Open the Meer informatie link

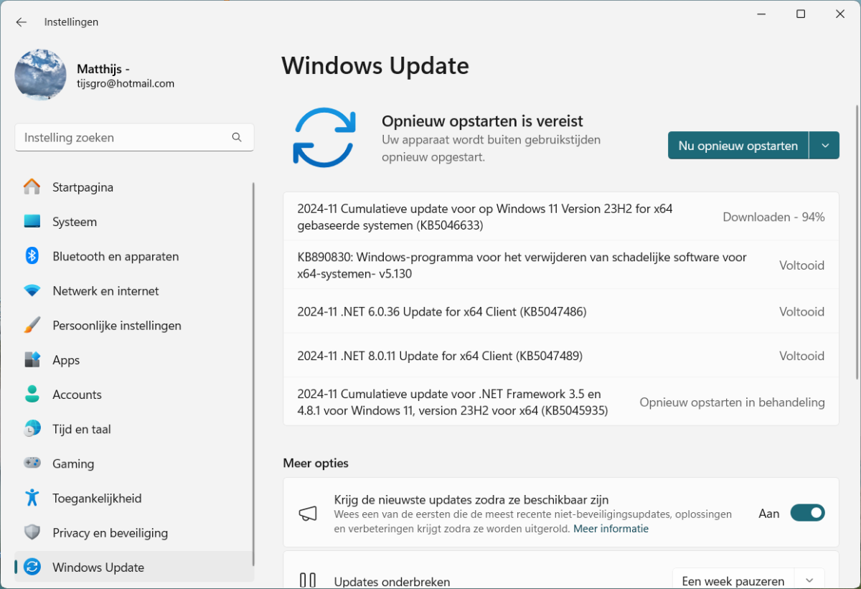coord(611,529)
